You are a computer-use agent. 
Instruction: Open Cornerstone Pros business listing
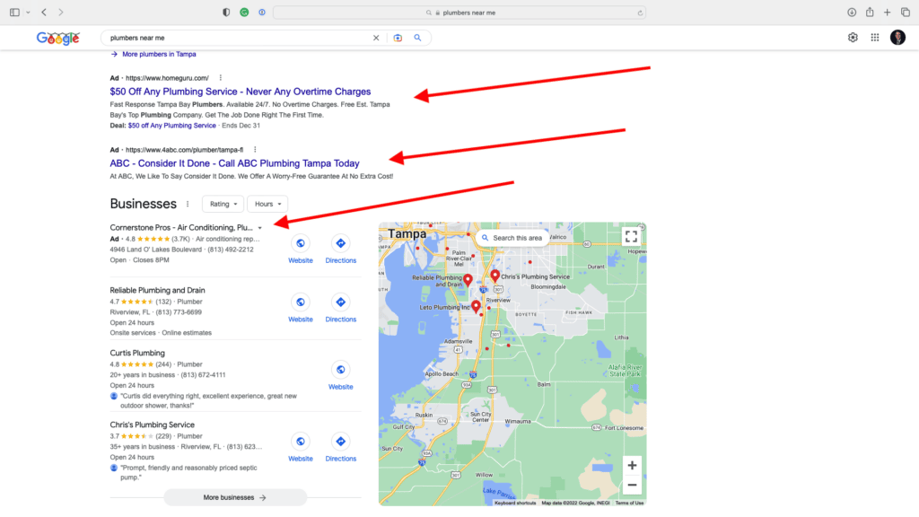[x=181, y=227]
